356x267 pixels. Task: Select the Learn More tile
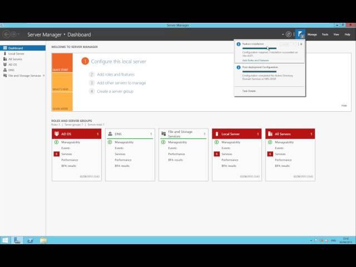tap(62, 101)
